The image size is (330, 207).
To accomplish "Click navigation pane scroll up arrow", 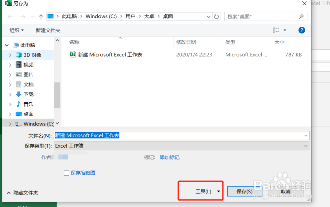I will click(57, 40).
